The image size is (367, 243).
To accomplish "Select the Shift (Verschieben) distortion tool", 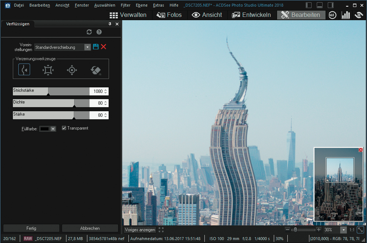I will 24,70.
